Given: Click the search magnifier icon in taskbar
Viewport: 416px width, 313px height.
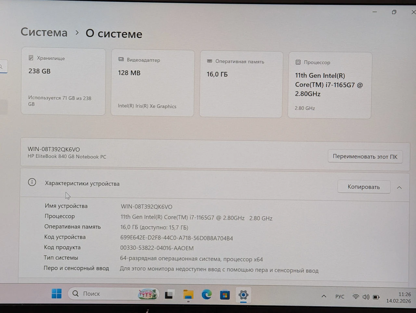Looking at the screenshot, I should tap(75, 294).
